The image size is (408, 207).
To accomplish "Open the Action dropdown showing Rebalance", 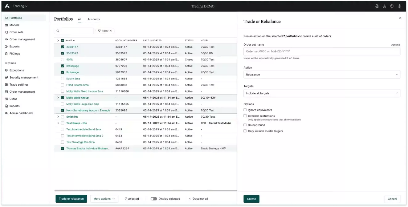I will coord(322,75).
